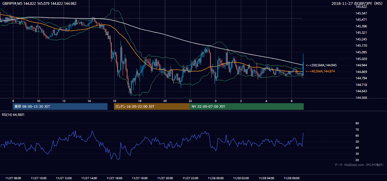387x181 pixels.
Task: Click hour tick 8 under the price chart
Action: pyautogui.click(x=13, y=100)
